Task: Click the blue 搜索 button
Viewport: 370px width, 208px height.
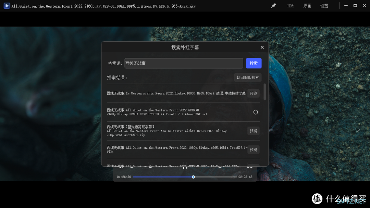Action: (254, 63)
